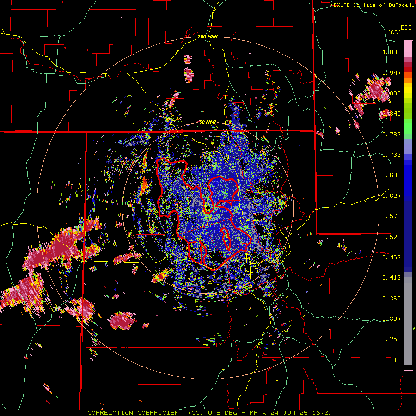Click the 0.893 legend value

[392, 93]
